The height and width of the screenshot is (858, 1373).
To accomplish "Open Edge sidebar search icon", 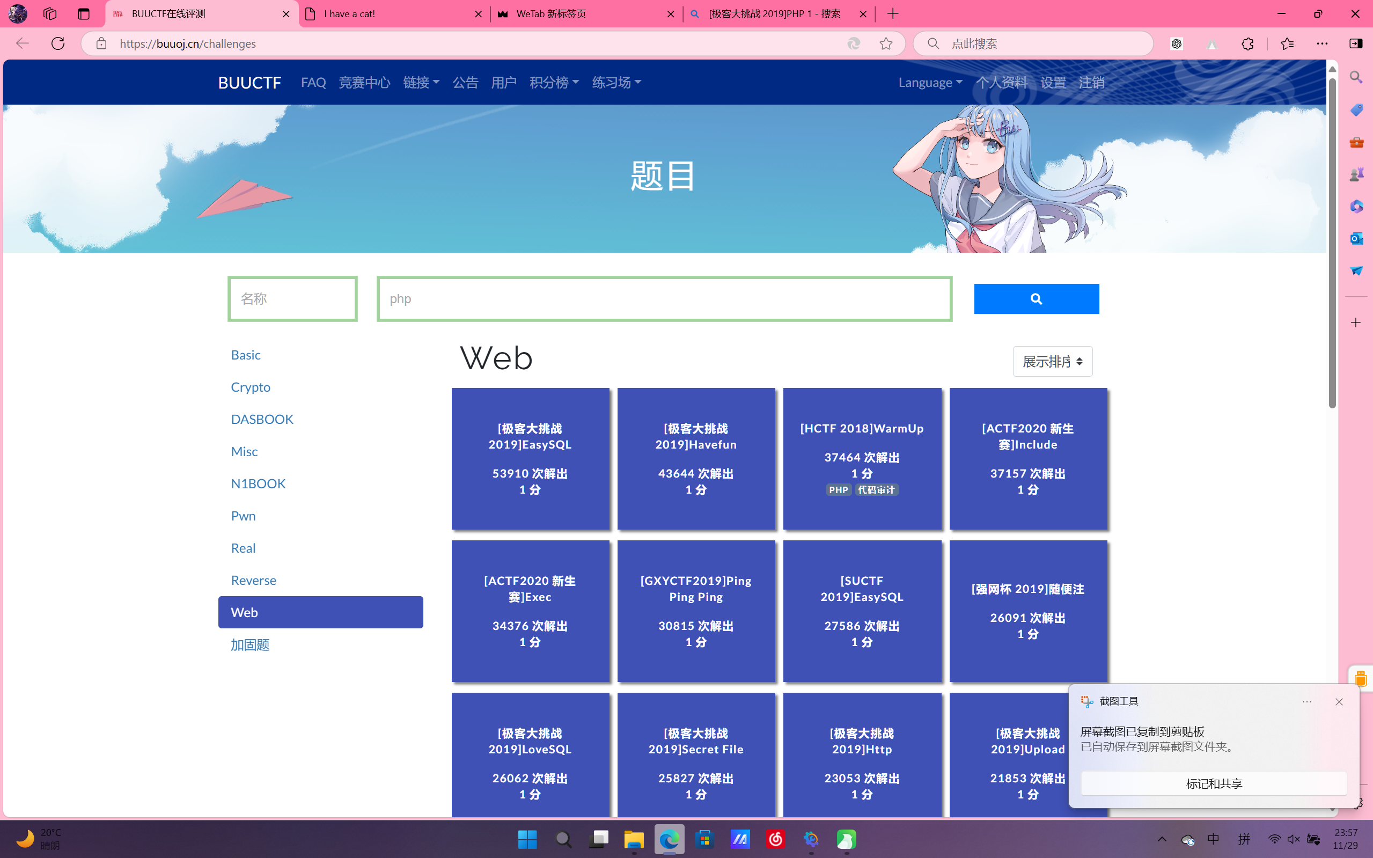I will pos(1356,77).
